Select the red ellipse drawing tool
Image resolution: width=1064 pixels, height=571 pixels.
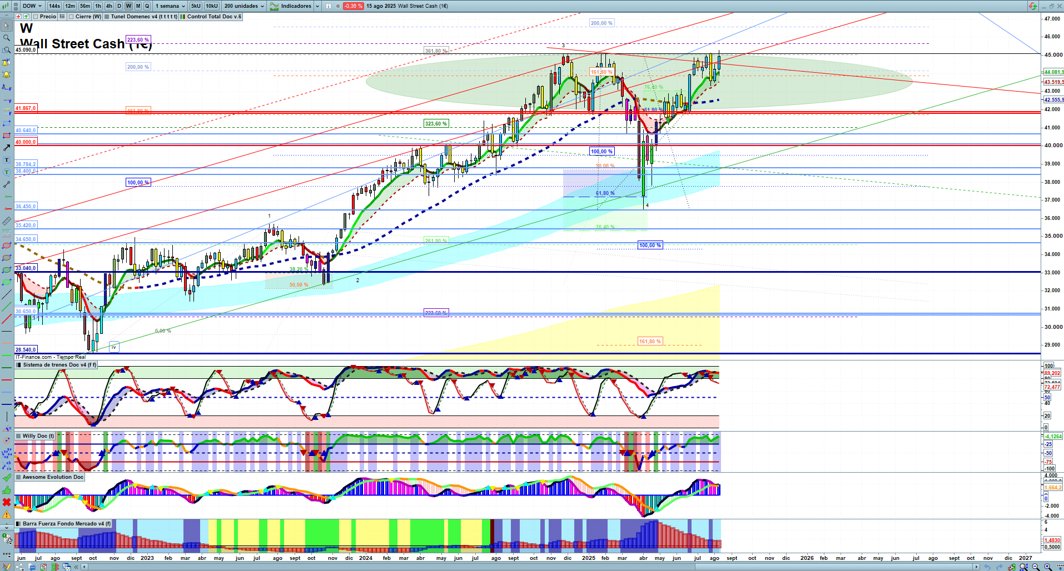click(x=7, y=246)
